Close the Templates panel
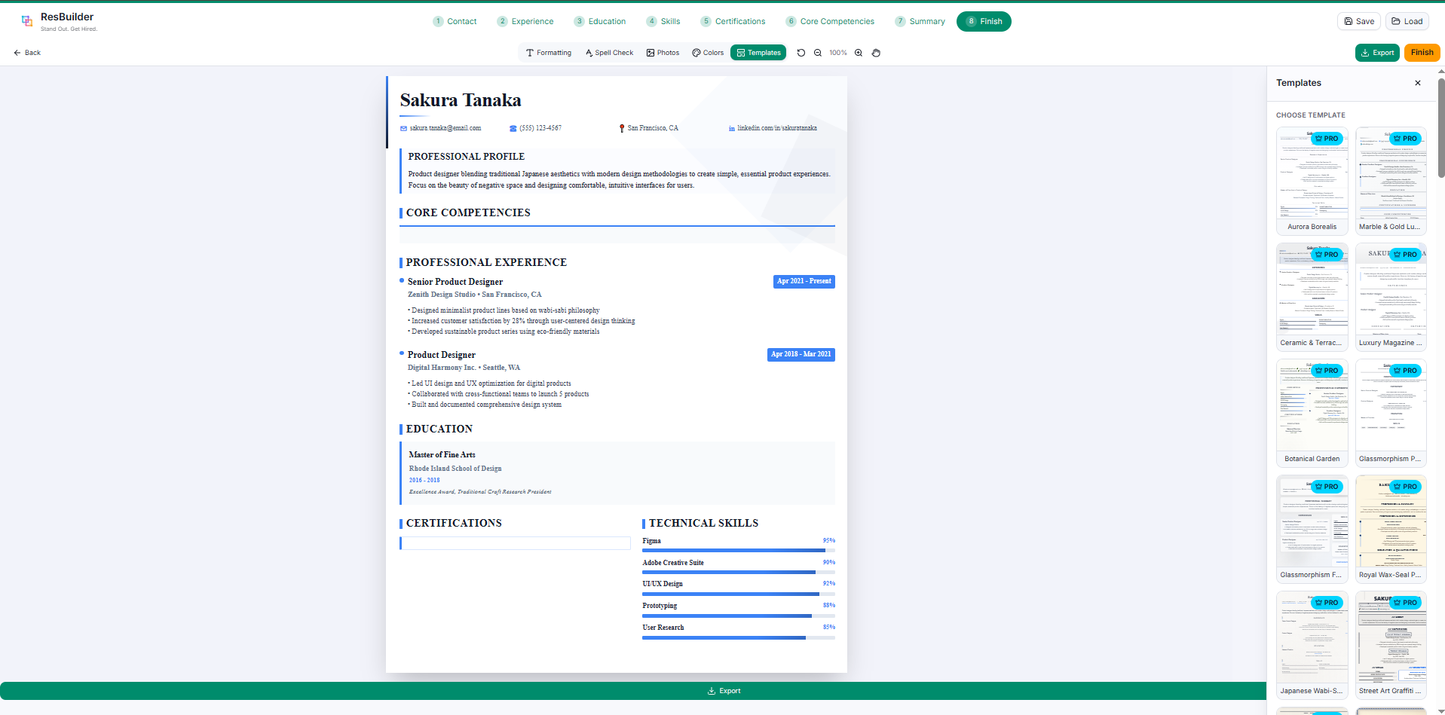The image size is (1445, 715). point(1418,83)
